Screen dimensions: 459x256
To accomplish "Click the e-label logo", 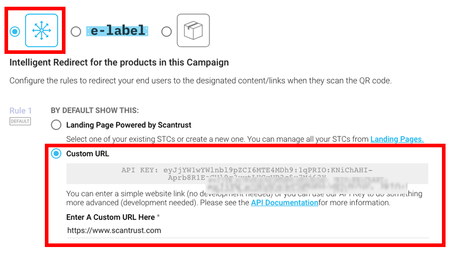I will click(x=118, y=31).
